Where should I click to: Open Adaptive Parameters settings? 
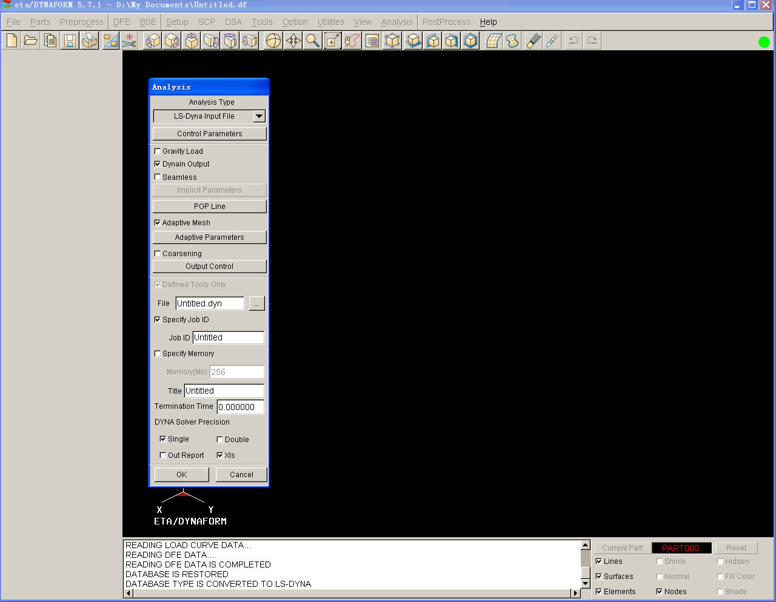tap(210, 237)
